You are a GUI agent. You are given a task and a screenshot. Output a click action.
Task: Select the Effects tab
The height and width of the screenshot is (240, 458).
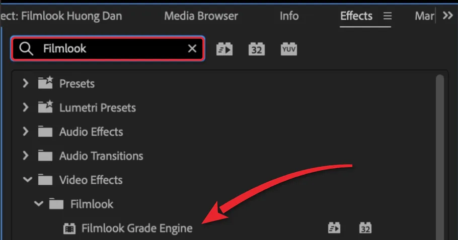coord(356,16)
